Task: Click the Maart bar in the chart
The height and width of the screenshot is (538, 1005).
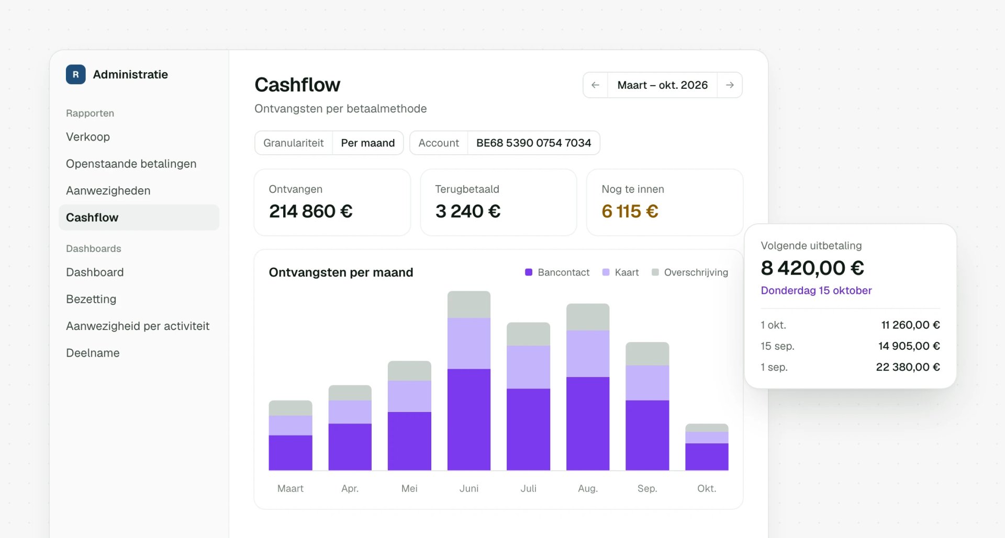Action: pyautogui.click(x=291, y=436)
